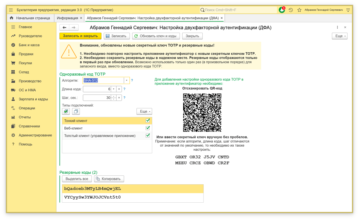Click the notifications bell icon
The image size is (359, 220).
click(x=282, y=10)
